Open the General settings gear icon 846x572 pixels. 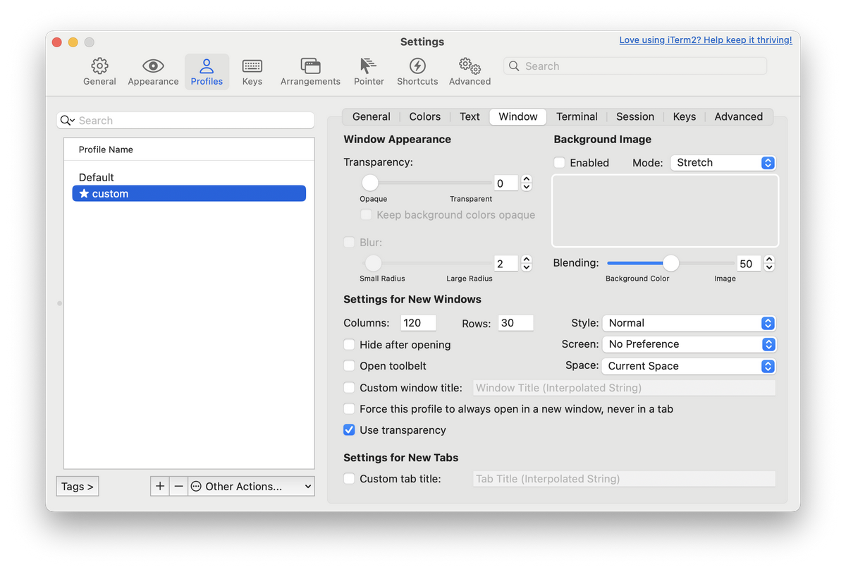tap(99, 66)
